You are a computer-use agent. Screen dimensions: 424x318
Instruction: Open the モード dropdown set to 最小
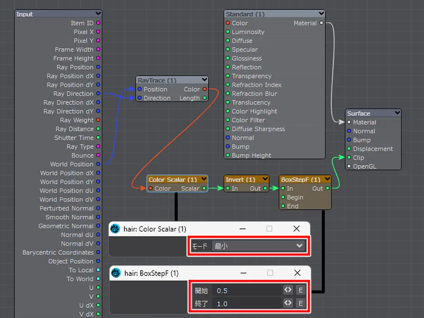(258, 246)
